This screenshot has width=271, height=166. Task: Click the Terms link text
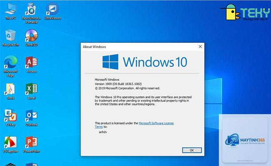(99, 127)
